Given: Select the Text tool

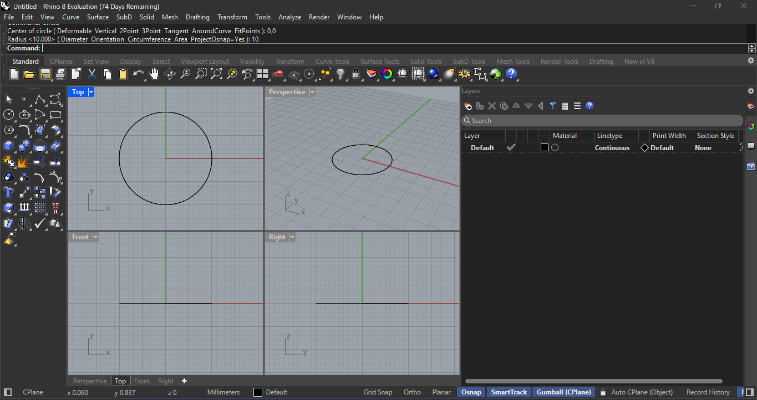Looking at the screenshot, I should (8, 192).
